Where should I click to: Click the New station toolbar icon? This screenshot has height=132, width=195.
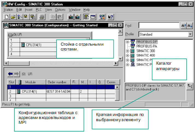tap(7, 17)
